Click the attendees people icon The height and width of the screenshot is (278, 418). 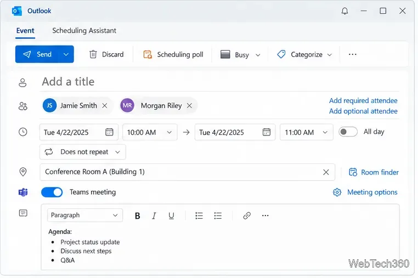coord(23,106)
